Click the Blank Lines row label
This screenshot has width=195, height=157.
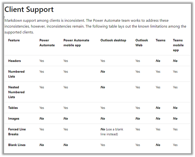click(17, 145)
